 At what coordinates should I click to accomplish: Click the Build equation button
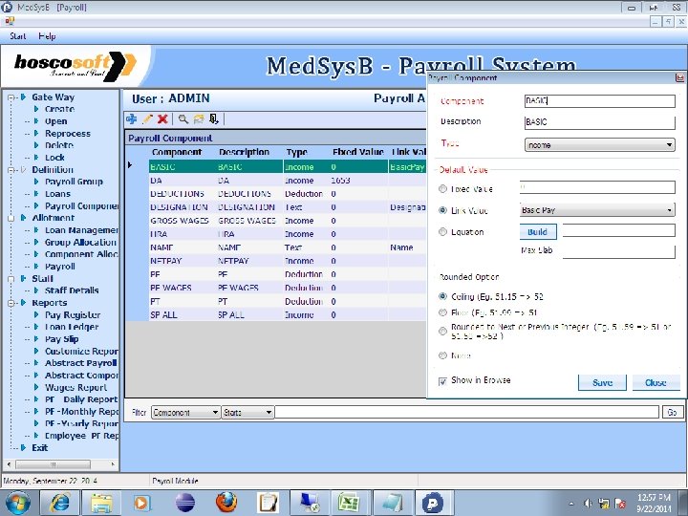538,231
